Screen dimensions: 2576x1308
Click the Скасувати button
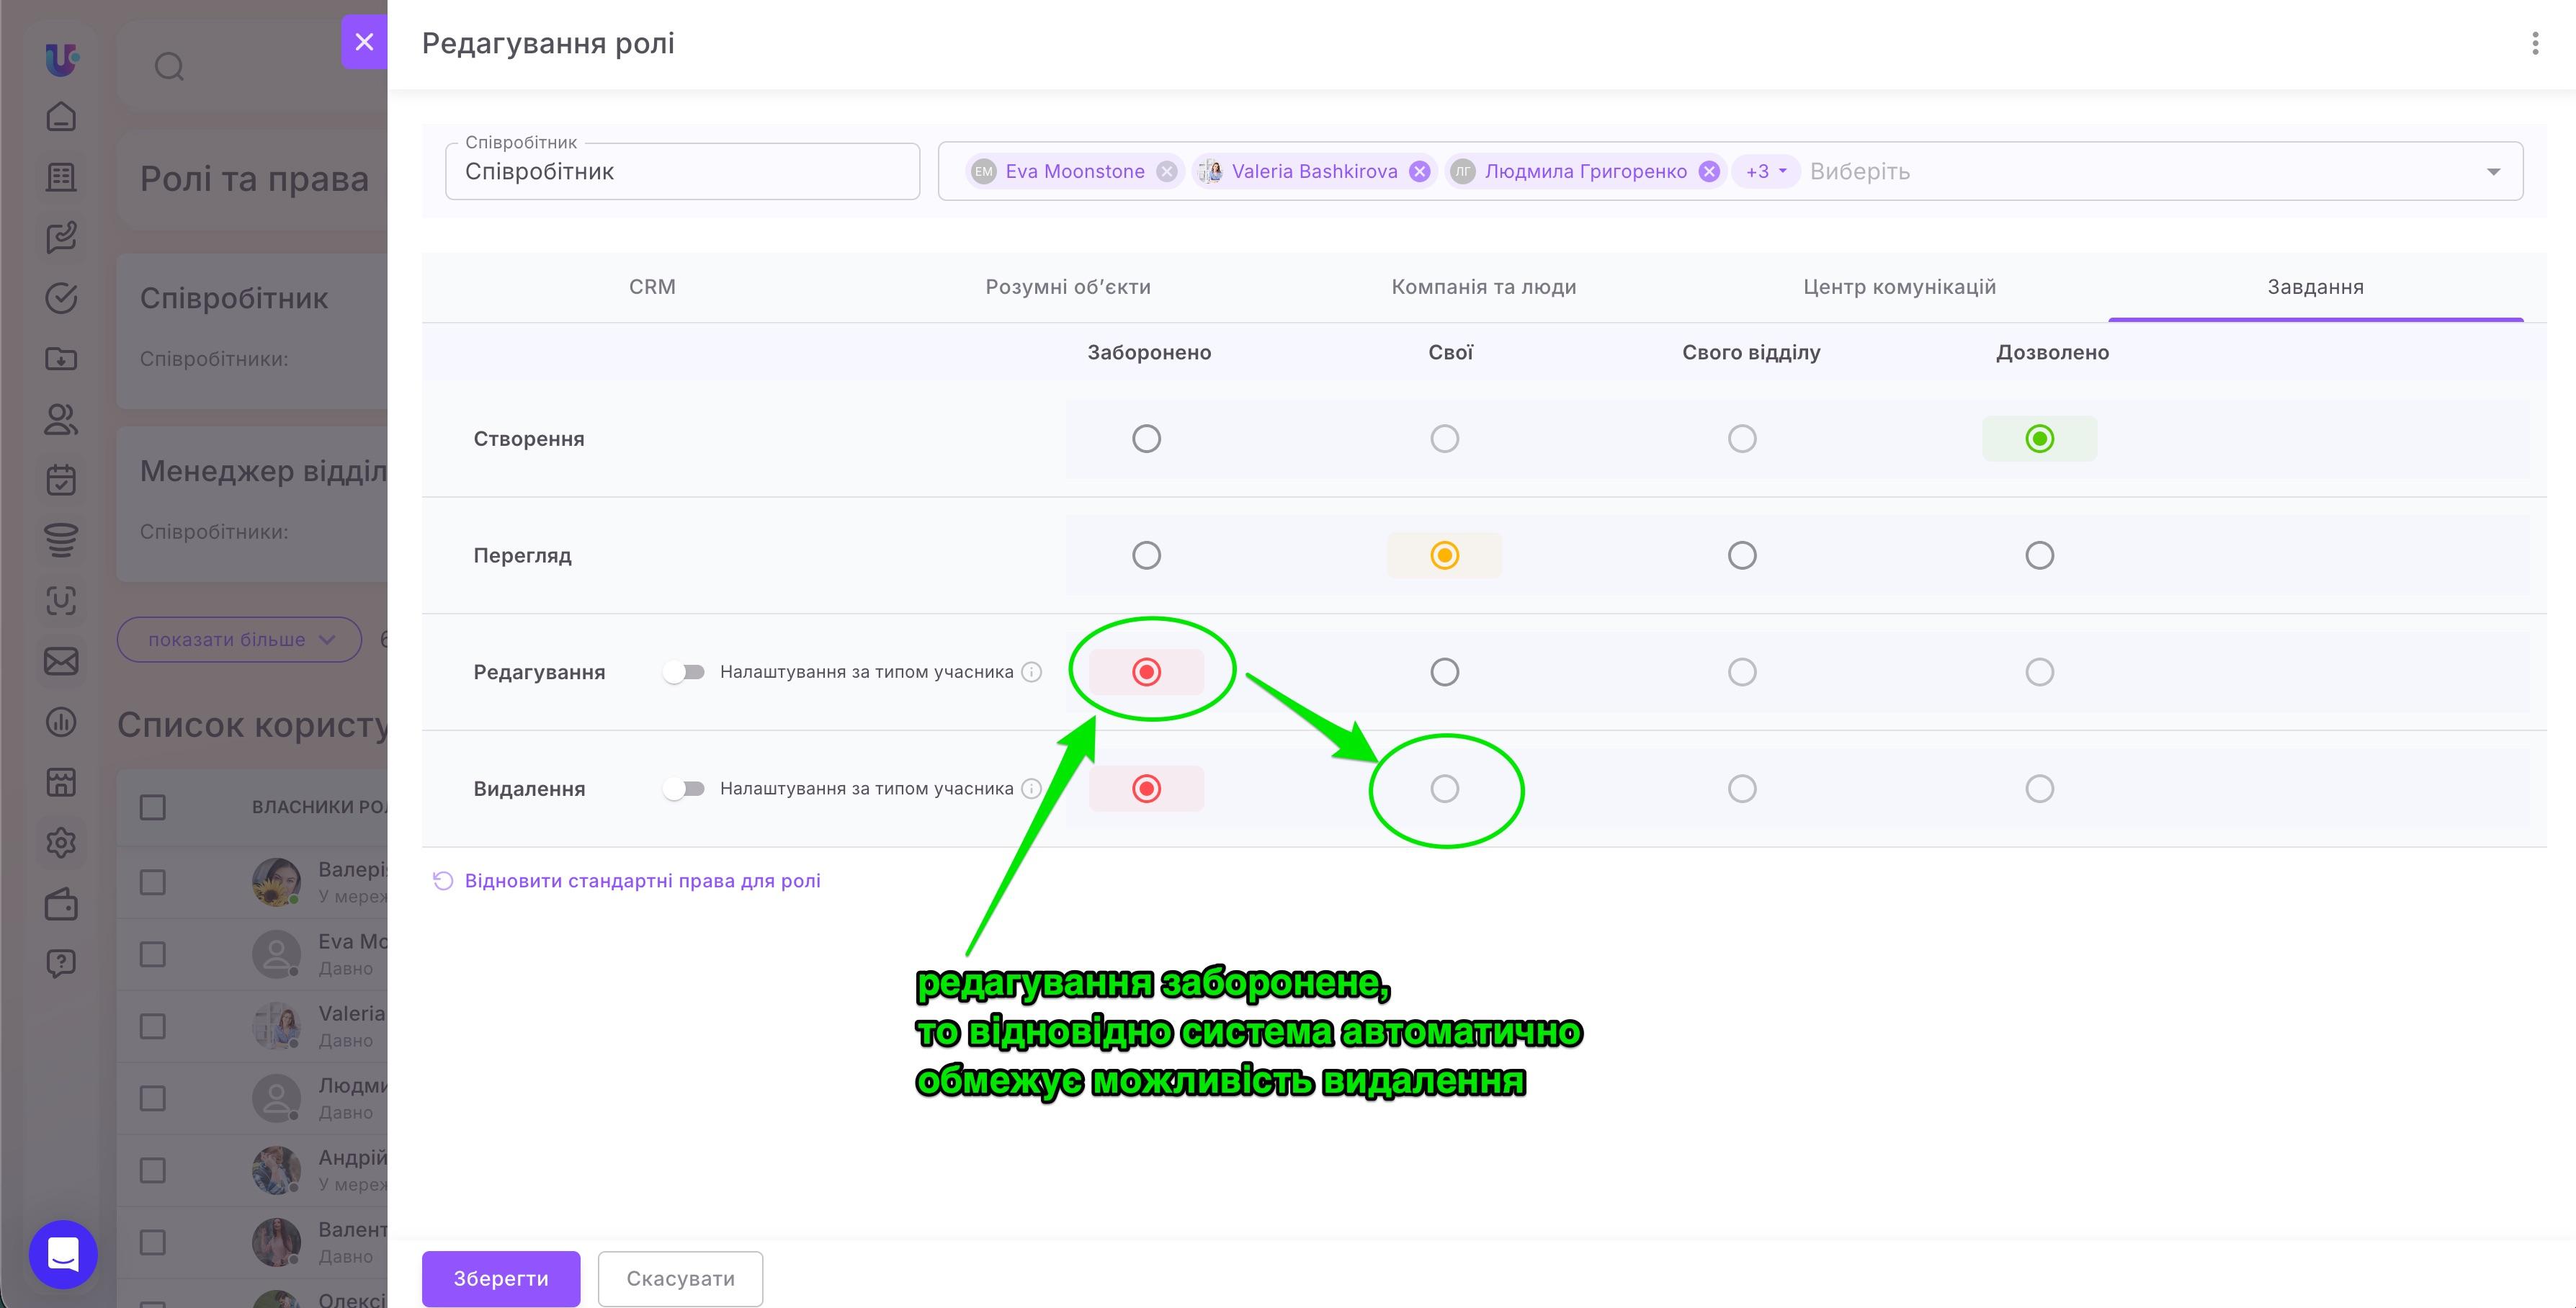pos(680,1278)
